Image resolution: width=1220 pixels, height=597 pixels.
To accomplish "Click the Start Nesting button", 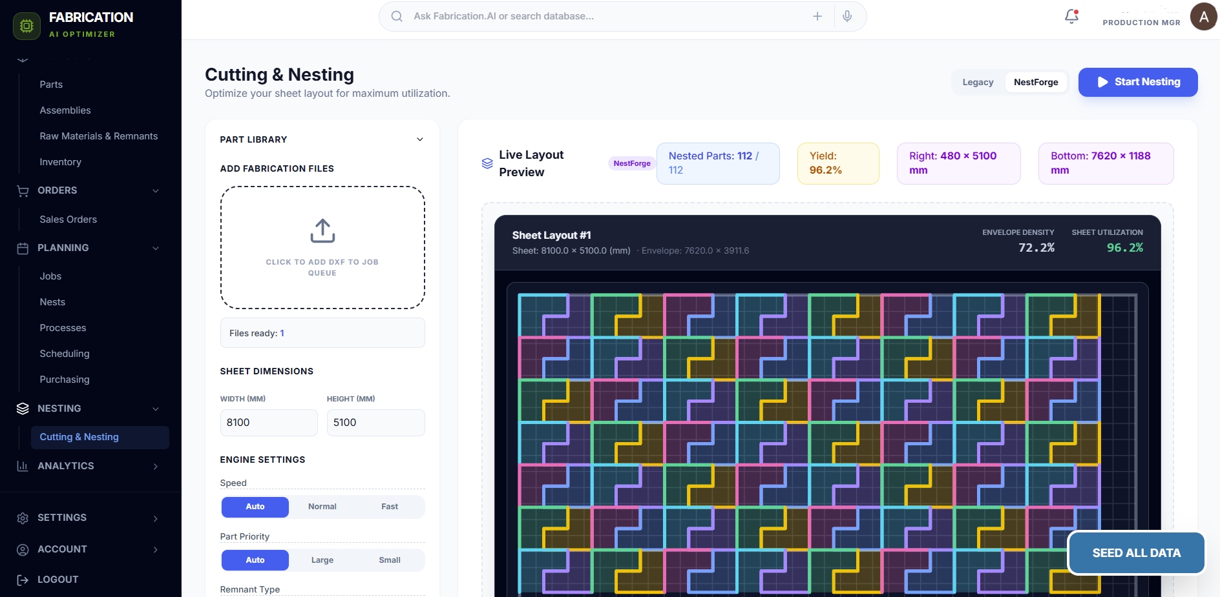I will tap(1137, 82).
